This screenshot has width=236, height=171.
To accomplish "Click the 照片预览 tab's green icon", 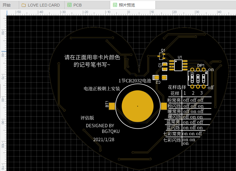I will coord(115,5).
